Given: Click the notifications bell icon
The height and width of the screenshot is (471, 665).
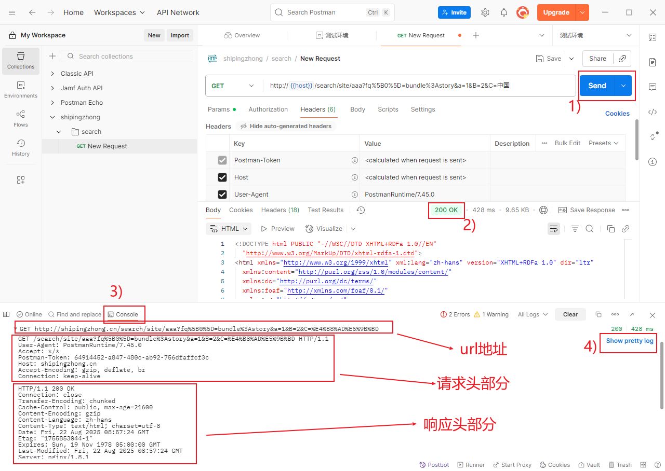Looking at the screenshot, I should (503, 12).
